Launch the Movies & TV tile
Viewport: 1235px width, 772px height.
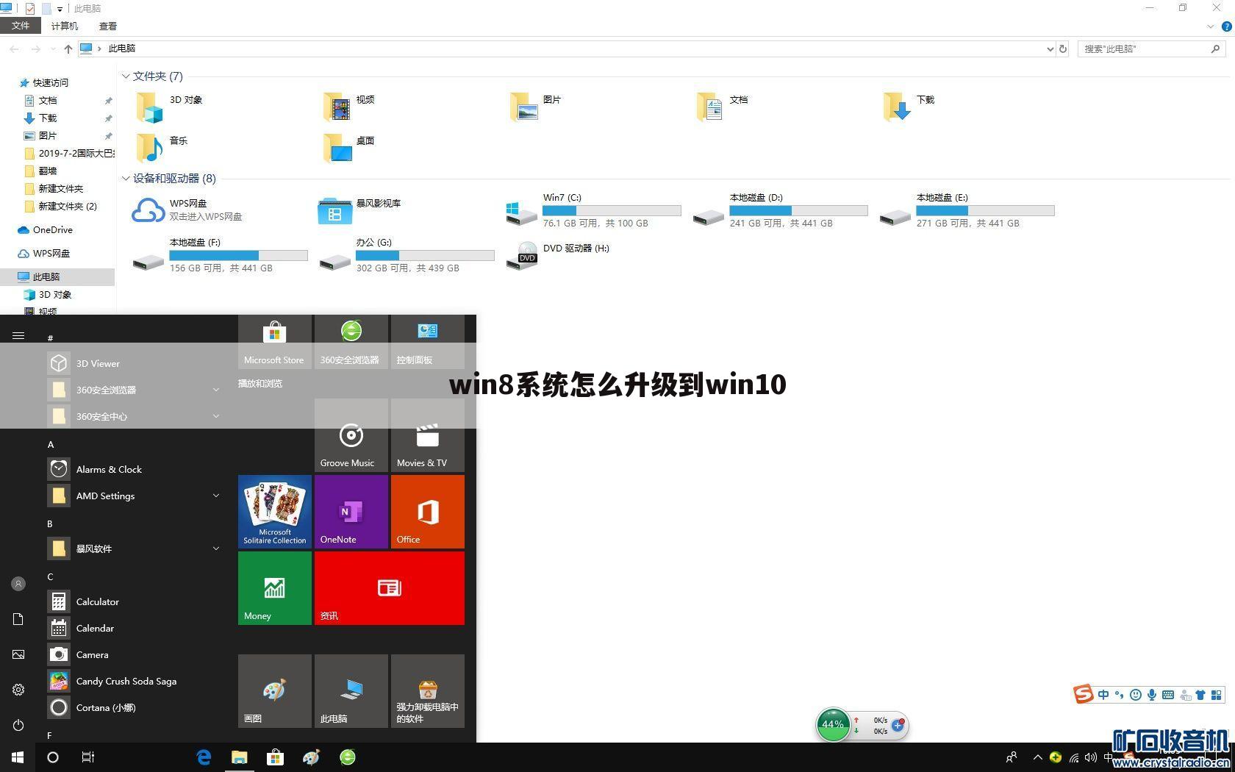pyautogui.click(x=426, y=437)
